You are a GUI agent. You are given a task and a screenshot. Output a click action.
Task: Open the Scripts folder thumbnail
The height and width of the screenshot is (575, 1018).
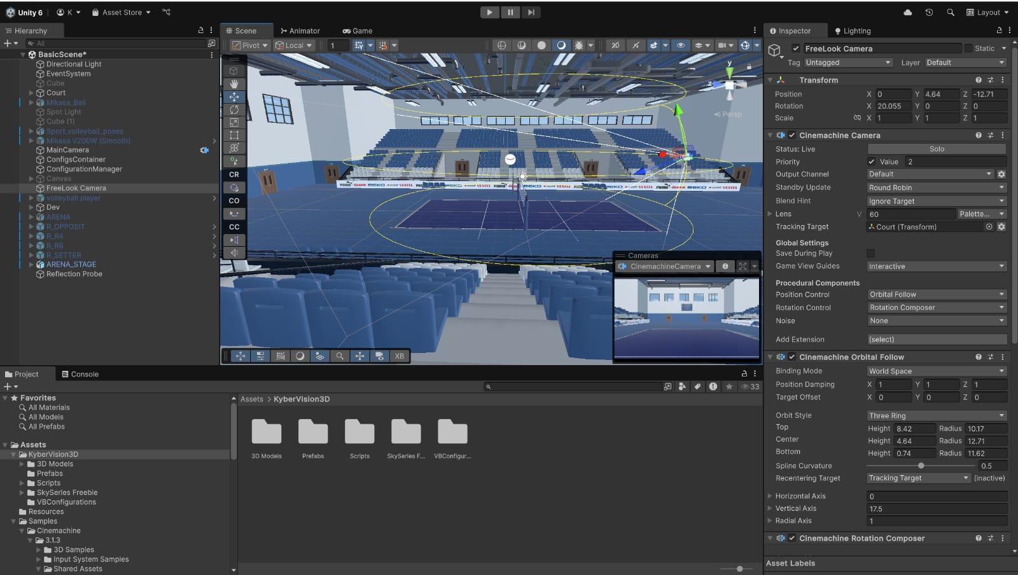click(x=359, y=433)
